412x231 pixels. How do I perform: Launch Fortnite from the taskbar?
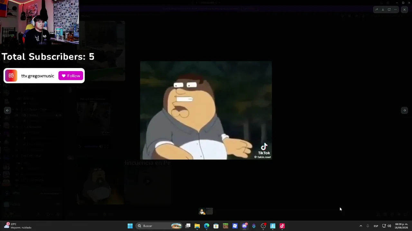[273, 226]
